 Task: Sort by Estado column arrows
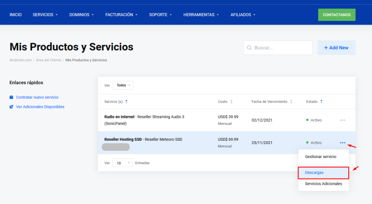[321, 102]
